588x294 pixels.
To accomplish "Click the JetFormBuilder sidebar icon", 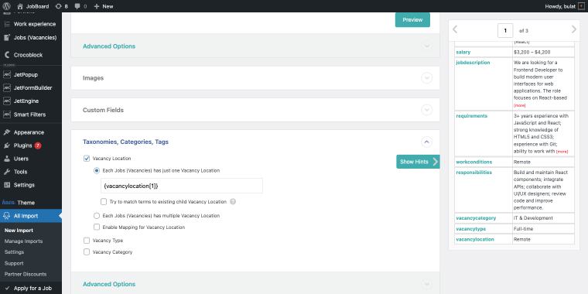I will point(7,87).
